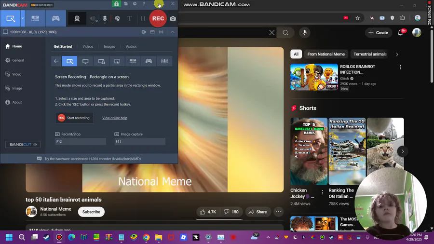
Task: Open the TOP 5 Minecraft Movie Memes short
Action: (309, 151)
